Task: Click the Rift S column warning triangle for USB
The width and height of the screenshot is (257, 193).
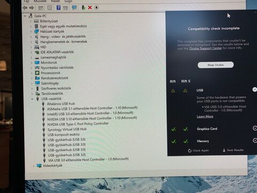Action: (185, 91)
